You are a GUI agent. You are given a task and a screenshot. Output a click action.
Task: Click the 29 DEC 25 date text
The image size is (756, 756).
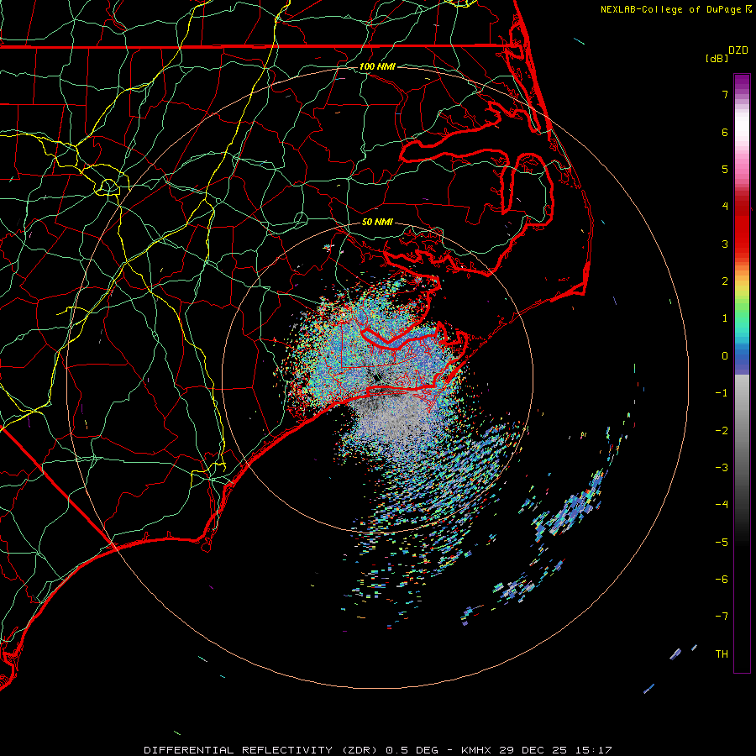click(x=532, y=750)
